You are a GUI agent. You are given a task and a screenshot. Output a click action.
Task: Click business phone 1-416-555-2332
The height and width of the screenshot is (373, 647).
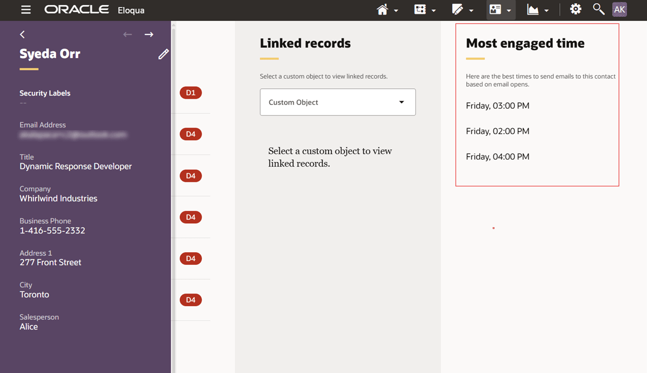(52, 230)
